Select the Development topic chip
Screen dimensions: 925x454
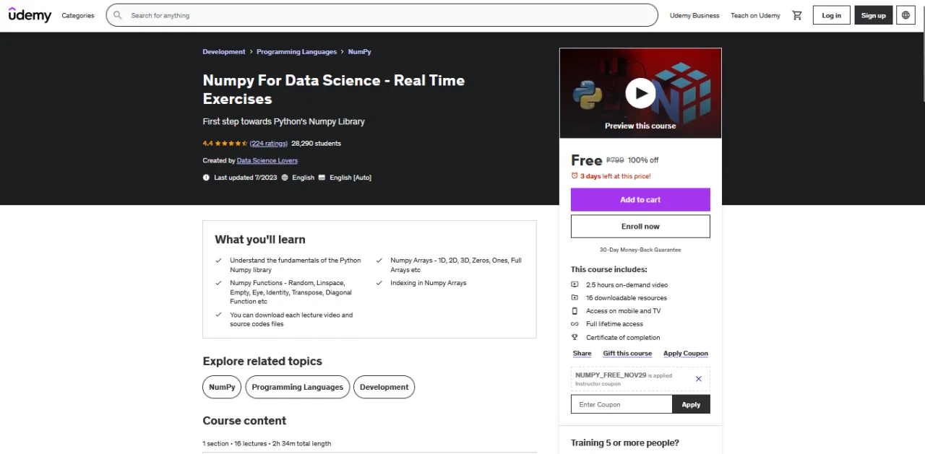tap(384, 387)
